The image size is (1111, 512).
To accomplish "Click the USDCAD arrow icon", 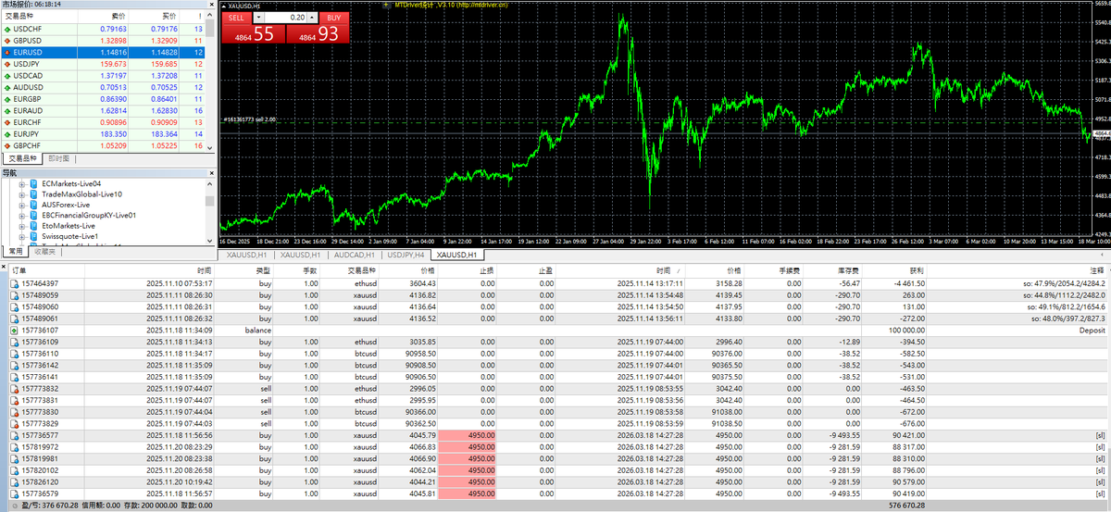I will 8,76.
